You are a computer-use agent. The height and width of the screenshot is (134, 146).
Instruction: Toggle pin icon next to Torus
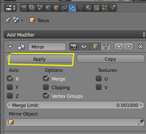coord(8,20)
